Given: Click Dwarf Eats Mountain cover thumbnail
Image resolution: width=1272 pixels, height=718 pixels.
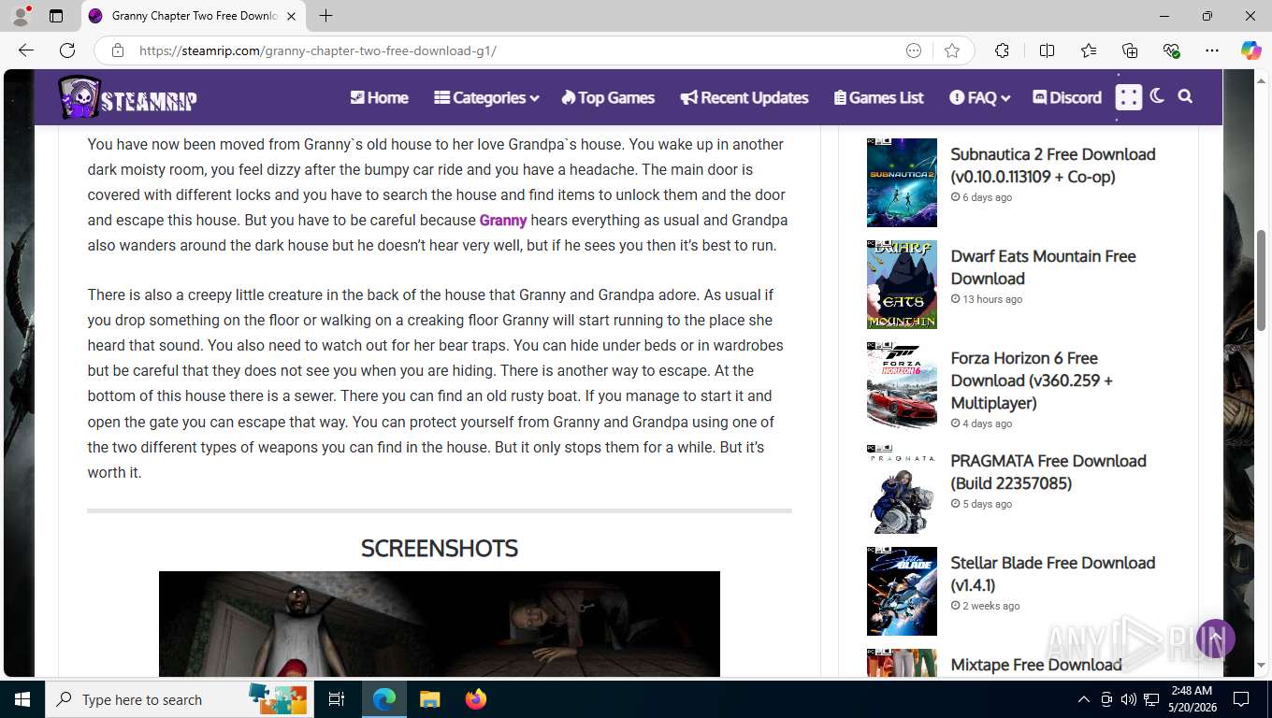Looking at the screenshot, I should click(902, 284).
